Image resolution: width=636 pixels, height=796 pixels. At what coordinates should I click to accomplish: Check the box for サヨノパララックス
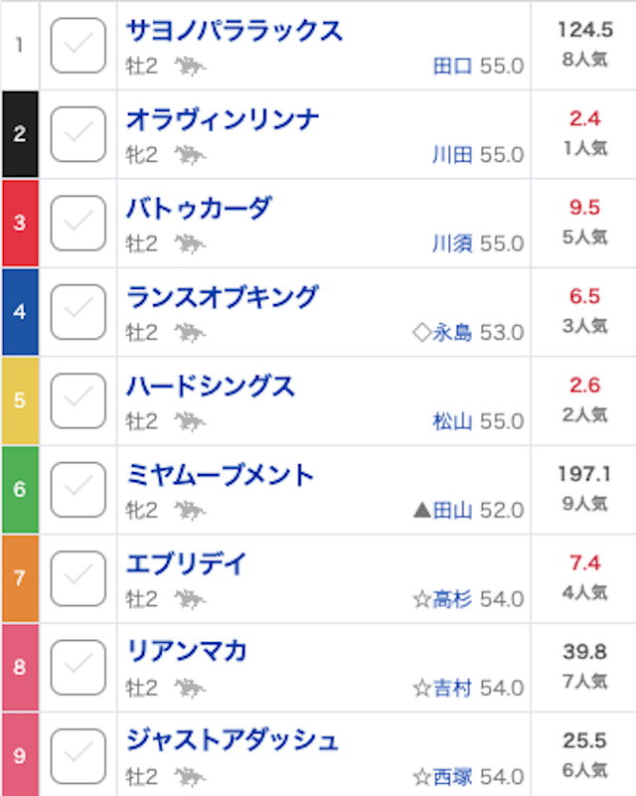pyautogui.click(x=79, y=46)
